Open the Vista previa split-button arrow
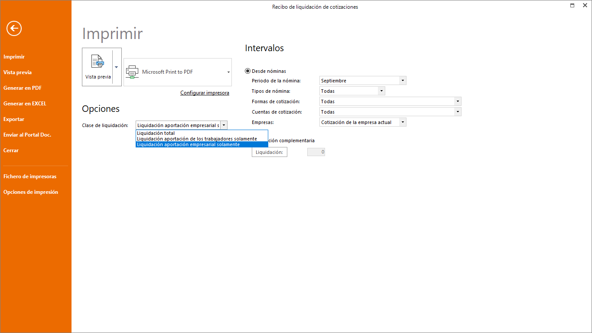The image size is (592, 333). point(116,67)
